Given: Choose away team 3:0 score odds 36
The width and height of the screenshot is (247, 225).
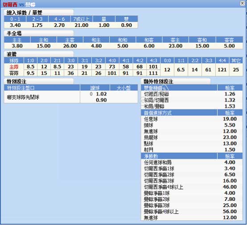Looking at the screenshot, I should click(71, 73).
